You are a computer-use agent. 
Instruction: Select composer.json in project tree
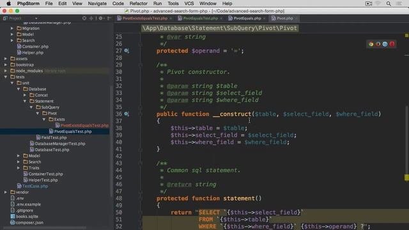[x=29, y=223]
